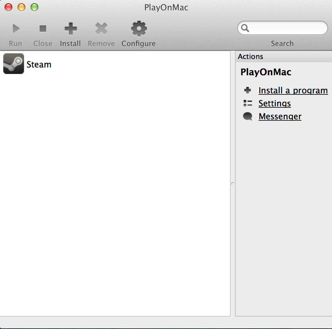Focus the Search input field
This screenshot has width=332, height=329.
point(282,28)
